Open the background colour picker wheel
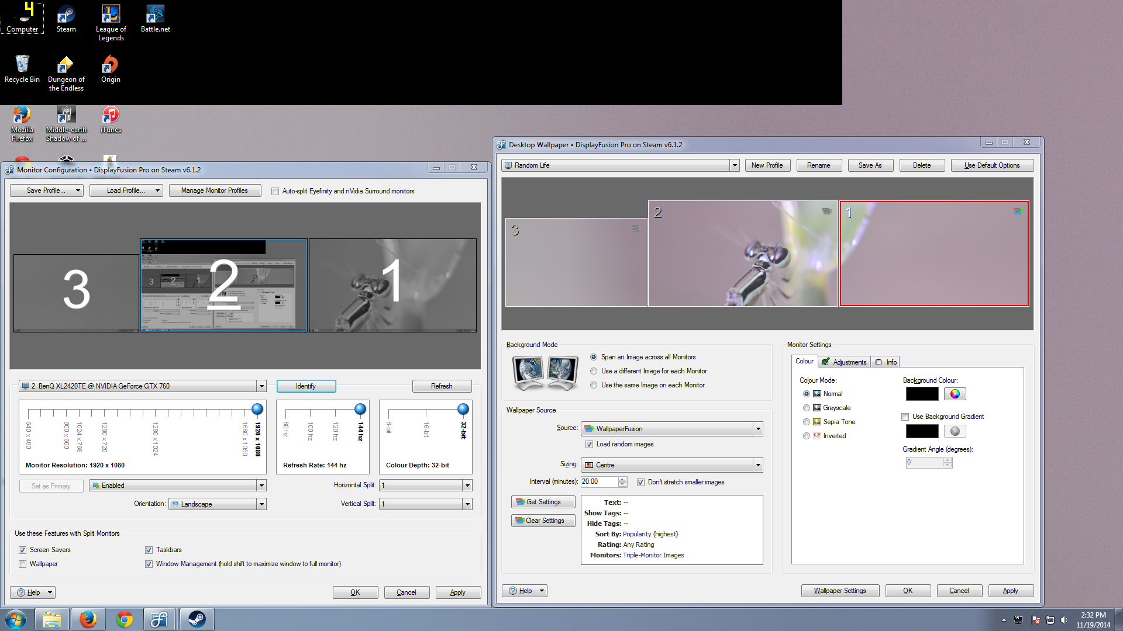The height and width of the screenshot is (631, 1123). [955, 394]
